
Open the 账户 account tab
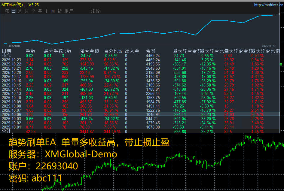69,11
